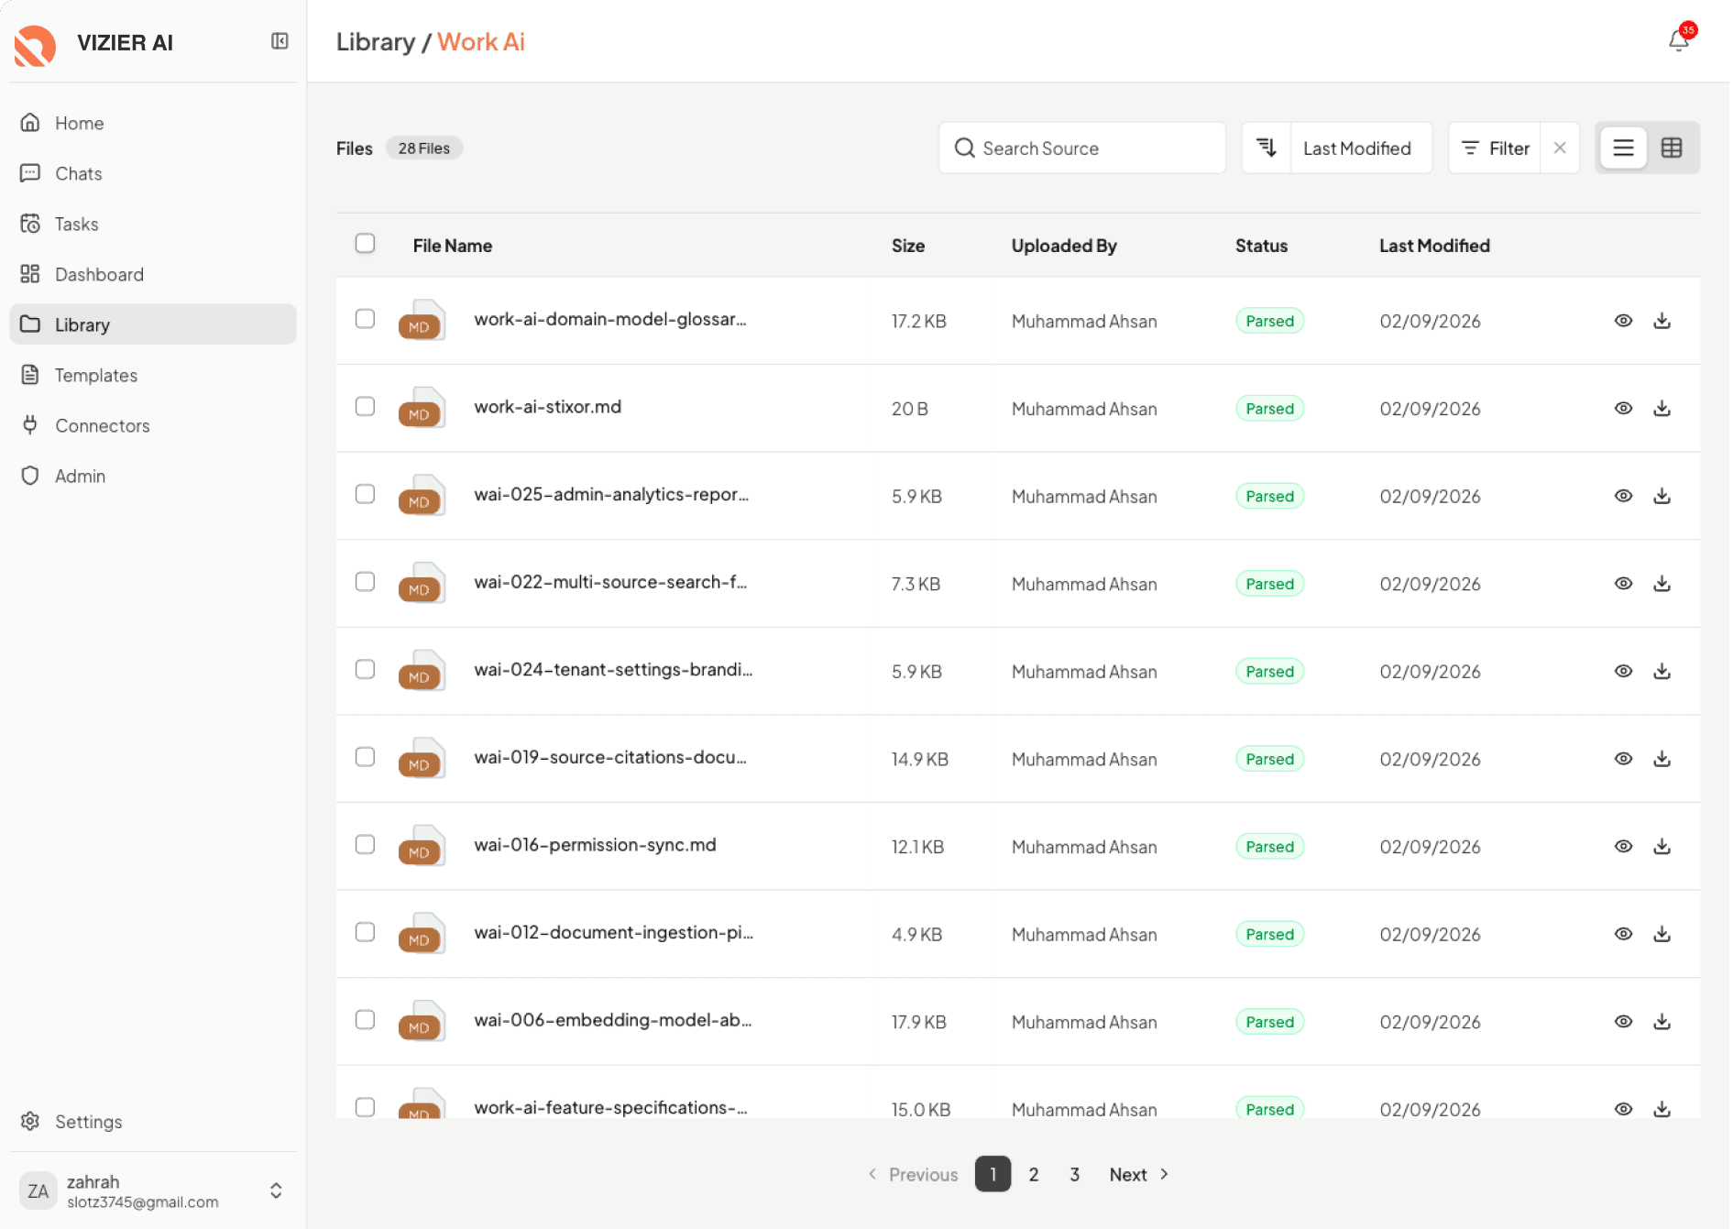Switch to list view layout
The height and width of the screenshot is (1229, 1733).
pyautogui.click(x=1623, y=148)
